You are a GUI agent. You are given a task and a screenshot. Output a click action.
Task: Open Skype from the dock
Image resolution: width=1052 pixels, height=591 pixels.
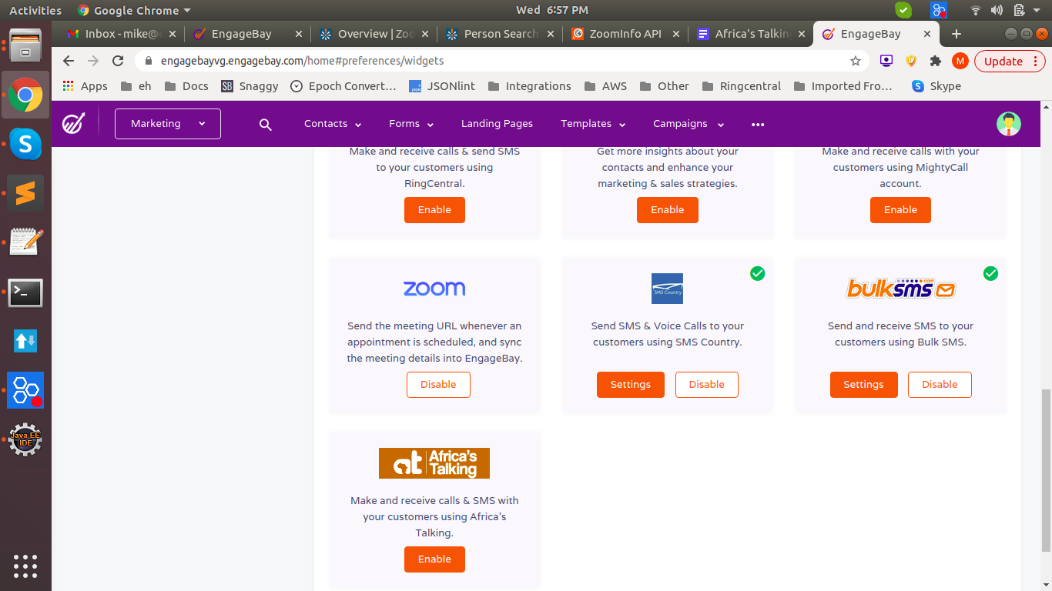click(25, 144)
